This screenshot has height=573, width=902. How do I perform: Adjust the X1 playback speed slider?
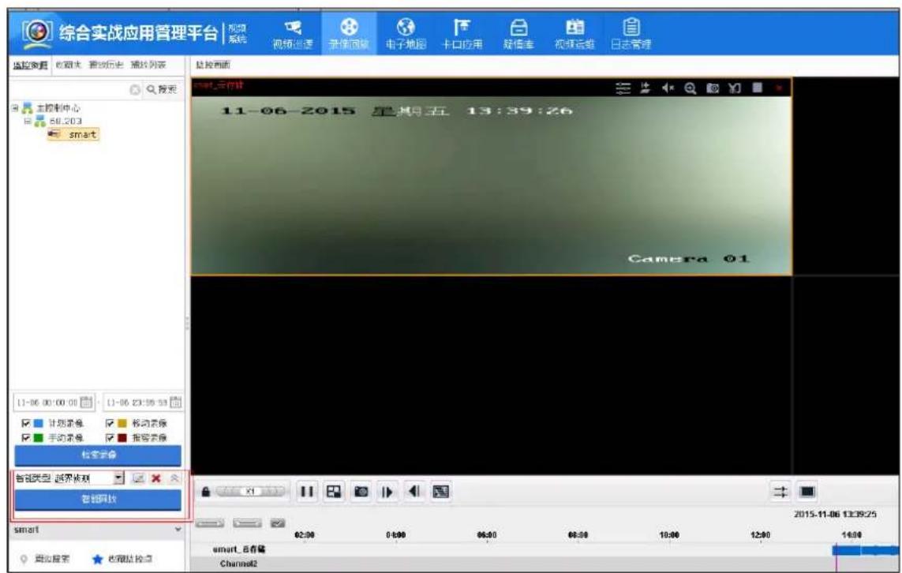[250, 492]
